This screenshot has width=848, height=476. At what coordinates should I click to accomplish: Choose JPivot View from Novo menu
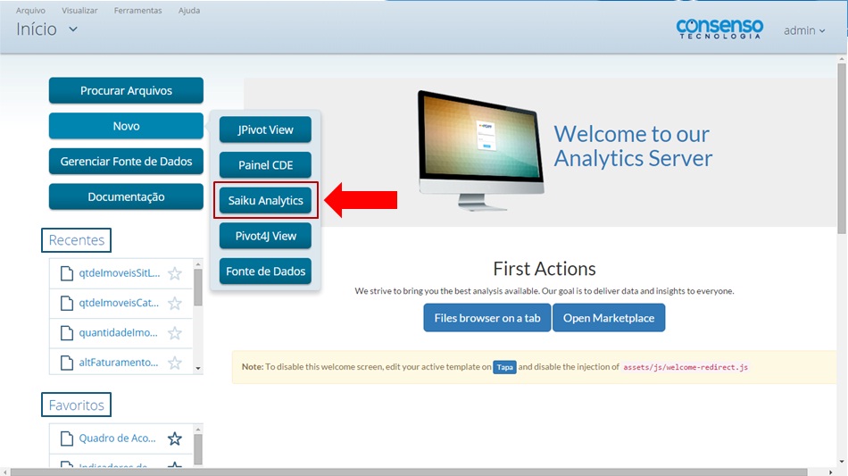pyautogui.click(x=265, y=129)
